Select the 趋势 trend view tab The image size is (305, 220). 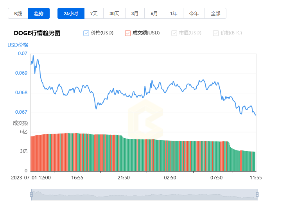click(39, 13)
